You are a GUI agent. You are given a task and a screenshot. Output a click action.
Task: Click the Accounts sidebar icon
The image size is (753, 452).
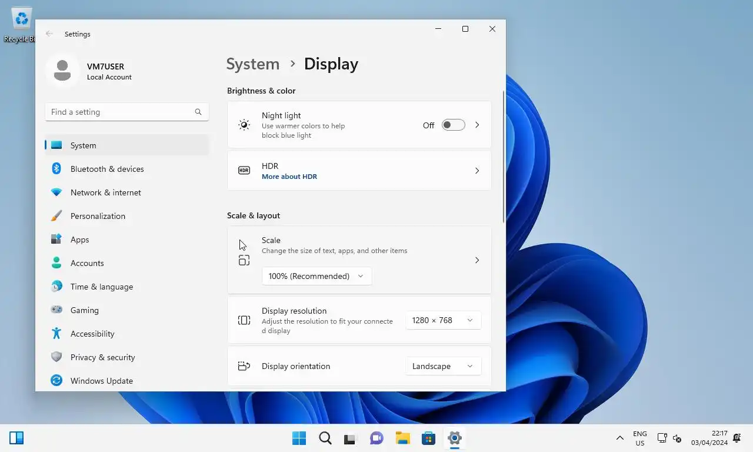pos(56,263)
